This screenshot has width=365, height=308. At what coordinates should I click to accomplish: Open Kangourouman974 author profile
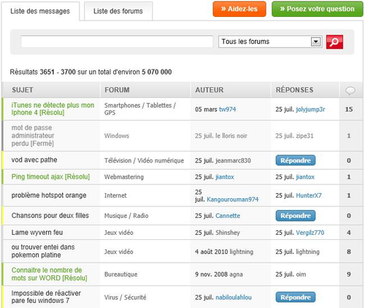233,199
